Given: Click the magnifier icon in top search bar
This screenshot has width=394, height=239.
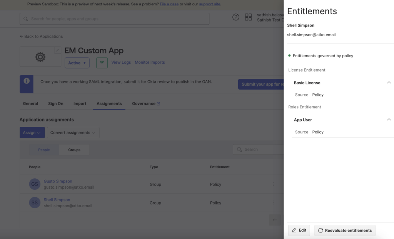Looking at the screenshot, I should tap(26, 19).
